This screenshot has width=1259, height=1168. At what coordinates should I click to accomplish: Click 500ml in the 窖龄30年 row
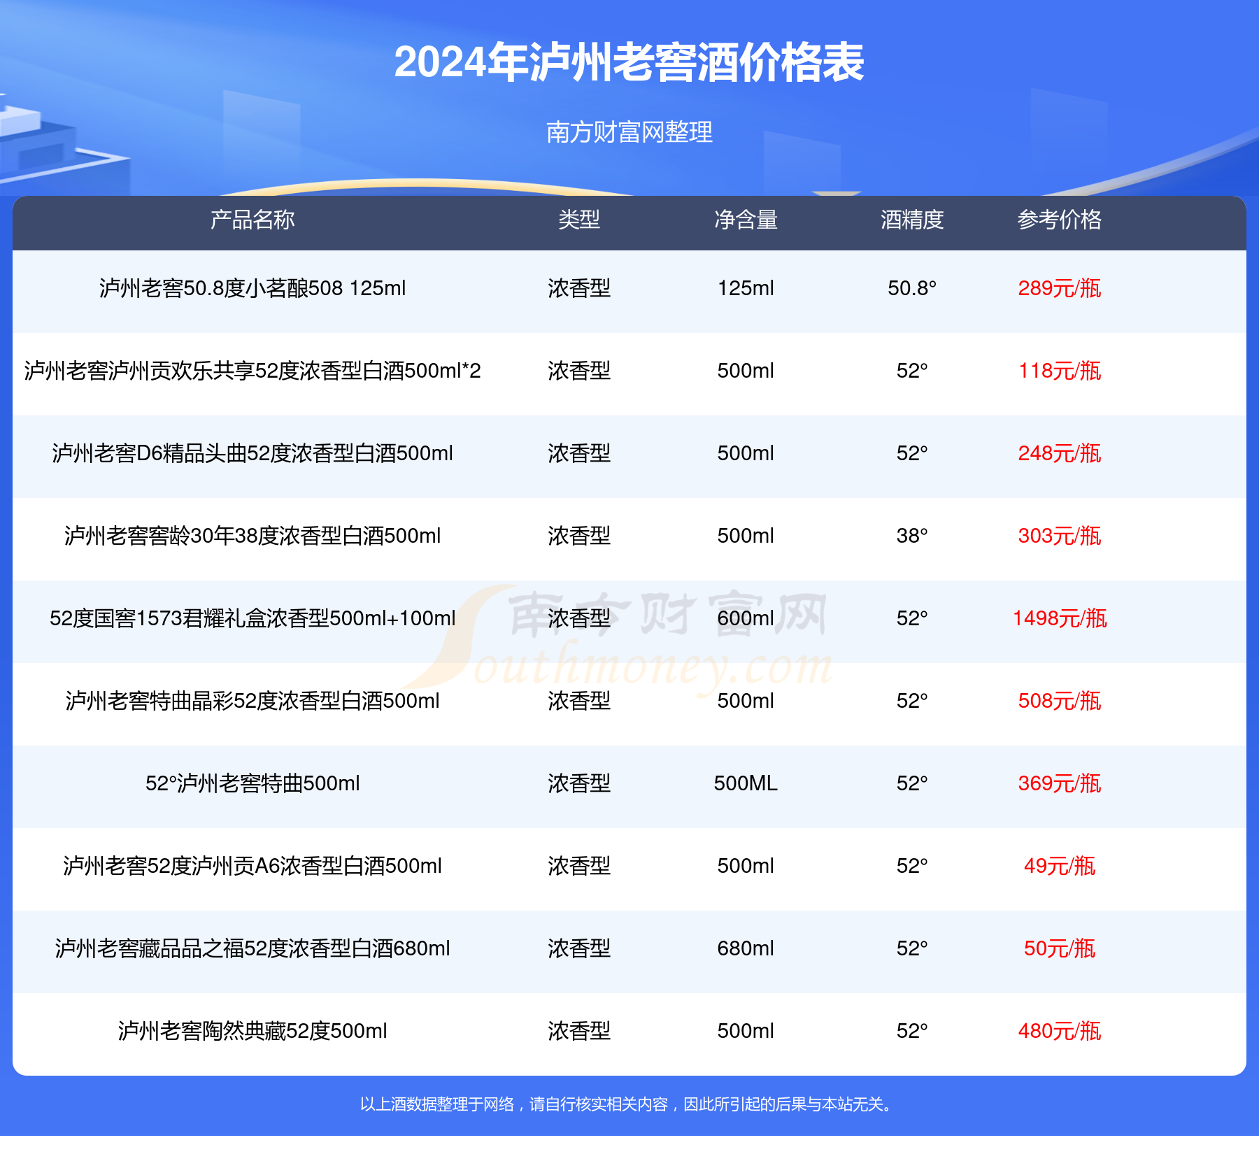tap(746, 536)
